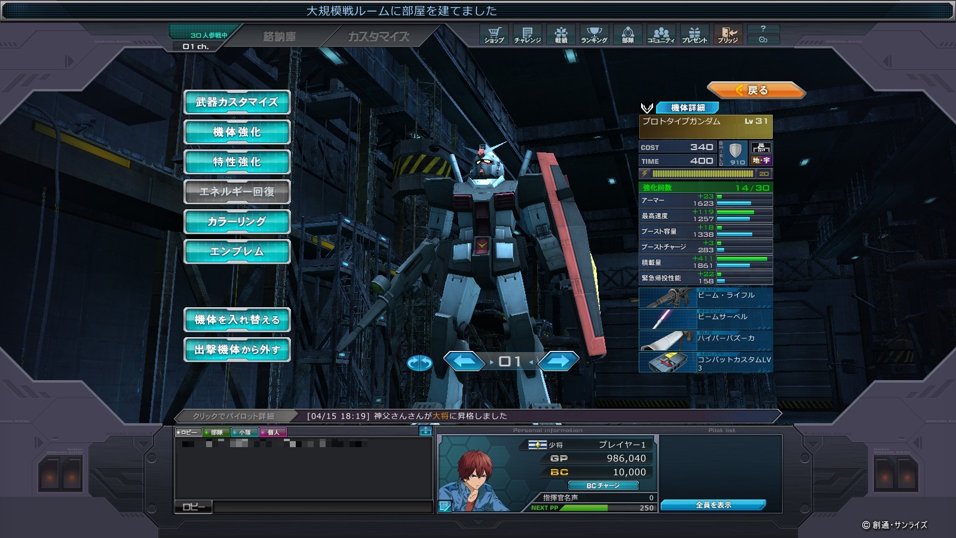
Task: Toggle the ロビー chat channel filter
Action: pos(188,432)
